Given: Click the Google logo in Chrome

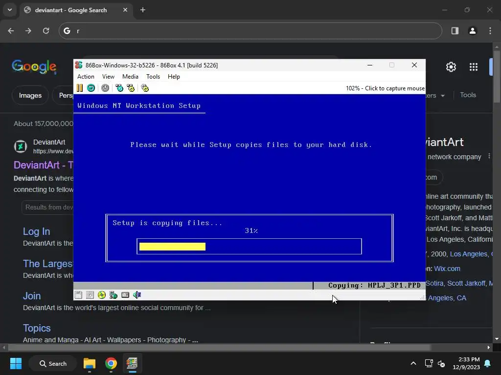Looking at the screenshot, I should (34, 66).
